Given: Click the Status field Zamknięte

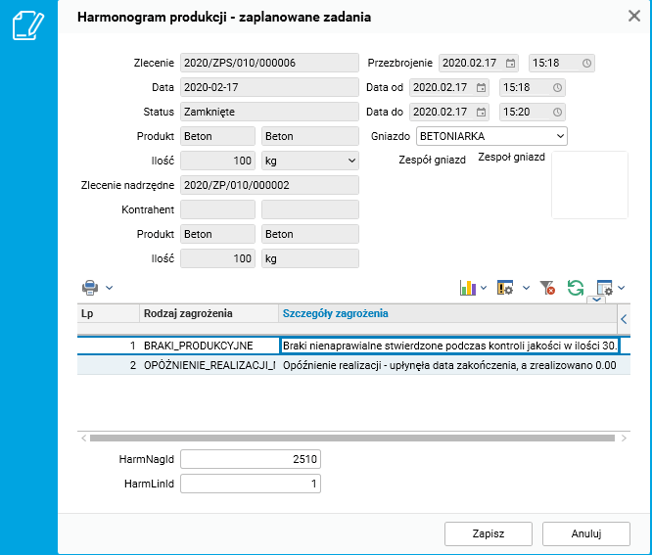Looking at the screenshot, I should 269,113.
